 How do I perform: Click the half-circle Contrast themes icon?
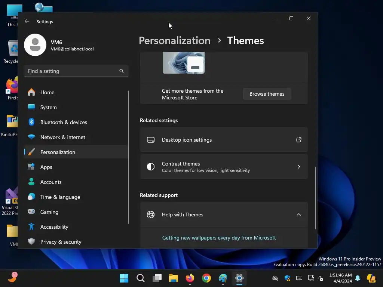(x=151, y=167)
